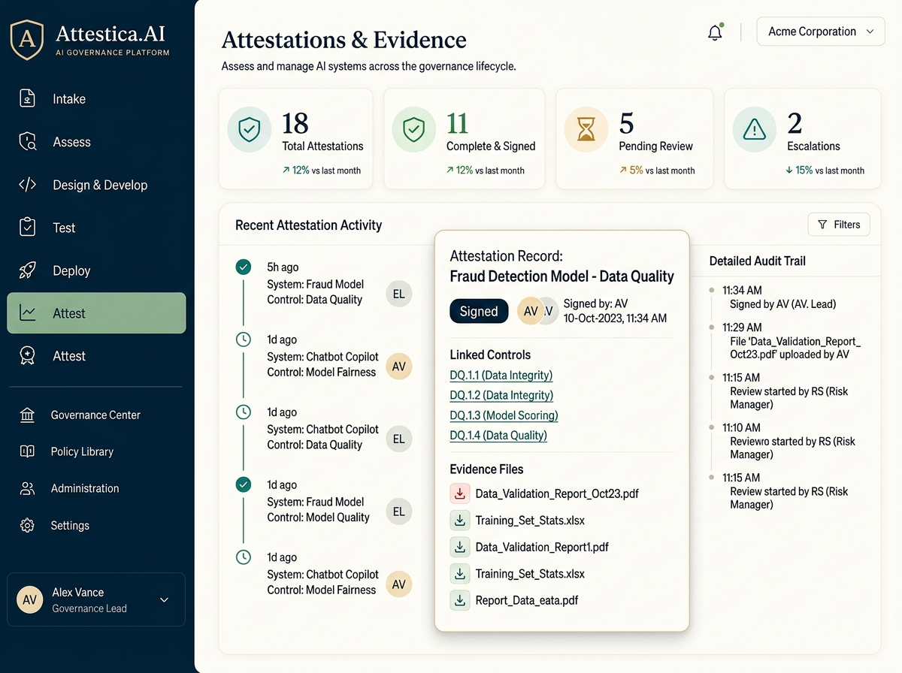Click the award ribbon icon beside second Attest
902x673 pixels.
[x=28, y=356]
